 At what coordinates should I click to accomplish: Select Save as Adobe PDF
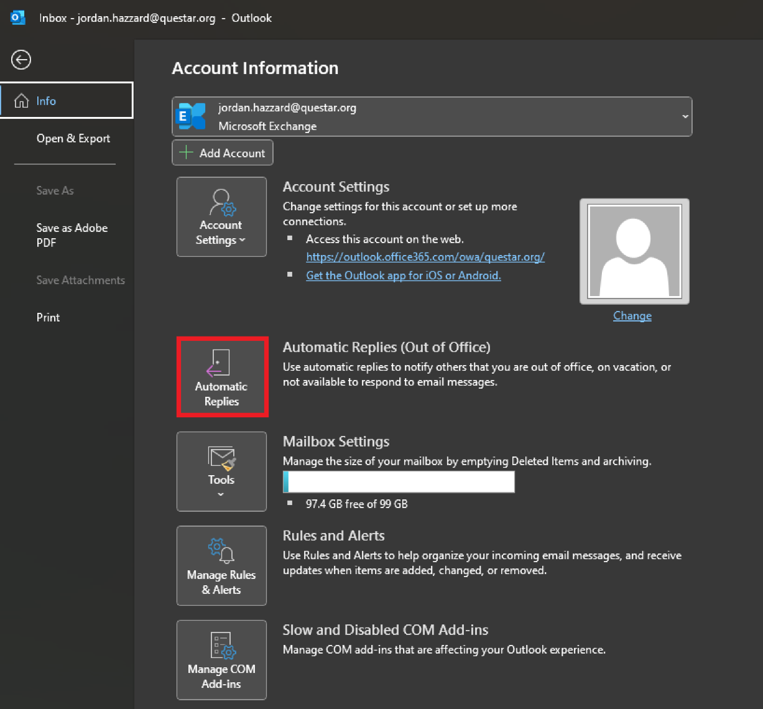point(72,235)
